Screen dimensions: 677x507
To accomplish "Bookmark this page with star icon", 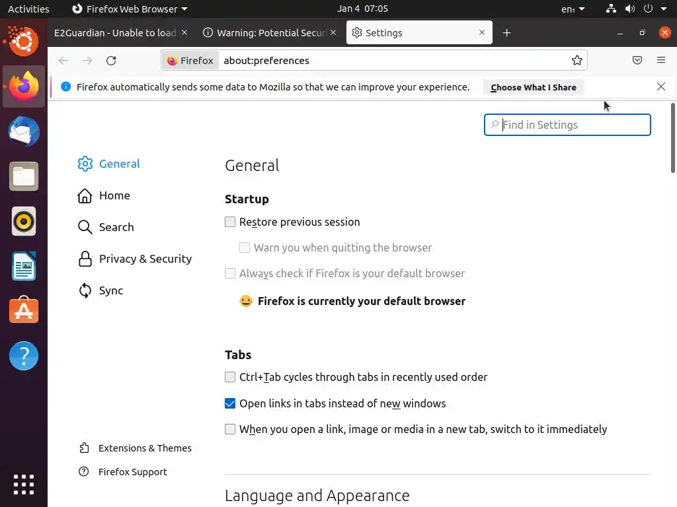I will 577,61.
